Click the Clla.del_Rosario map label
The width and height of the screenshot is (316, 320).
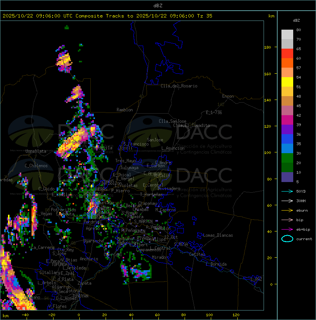click(179, 86)
